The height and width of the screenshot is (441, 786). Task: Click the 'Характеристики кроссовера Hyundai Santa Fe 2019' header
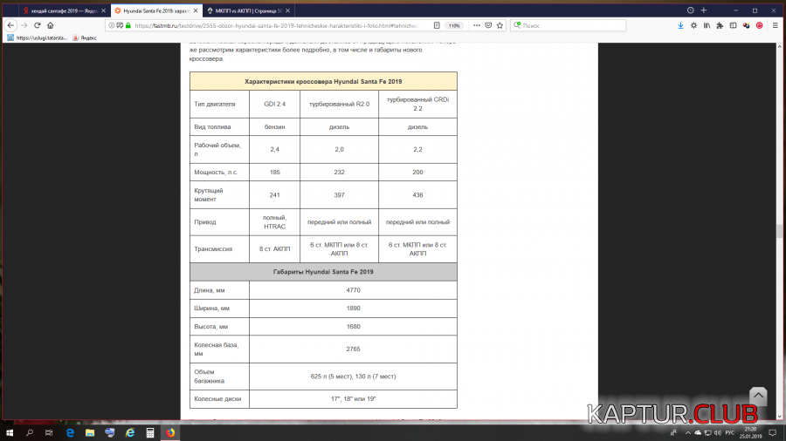coord(323,82)
